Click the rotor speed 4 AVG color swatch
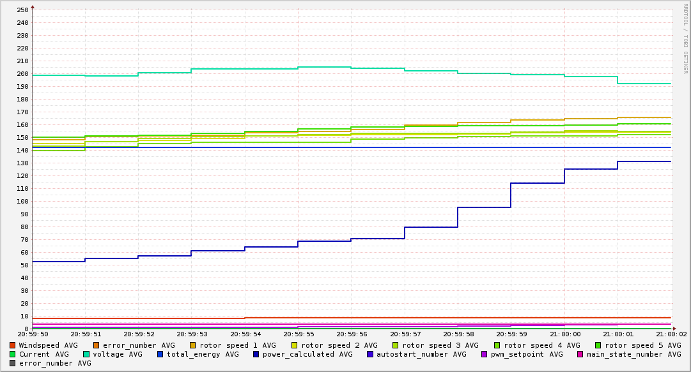The height and width of the screenshot is (372, 691). [497, 345]
